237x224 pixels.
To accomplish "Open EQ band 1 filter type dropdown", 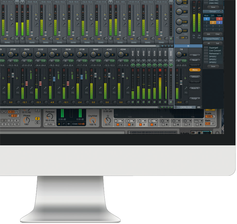I will click(x=119, y=121).
